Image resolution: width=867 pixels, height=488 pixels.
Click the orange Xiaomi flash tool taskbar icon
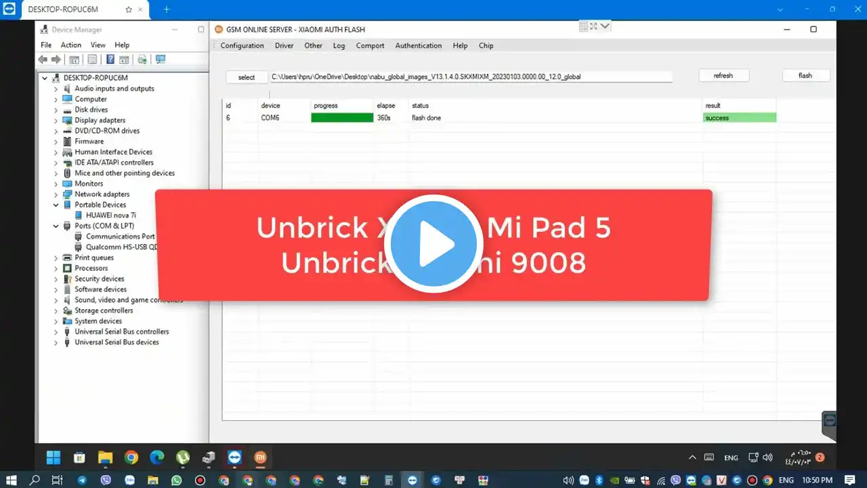pyautogui.click(x=260, y=457)
